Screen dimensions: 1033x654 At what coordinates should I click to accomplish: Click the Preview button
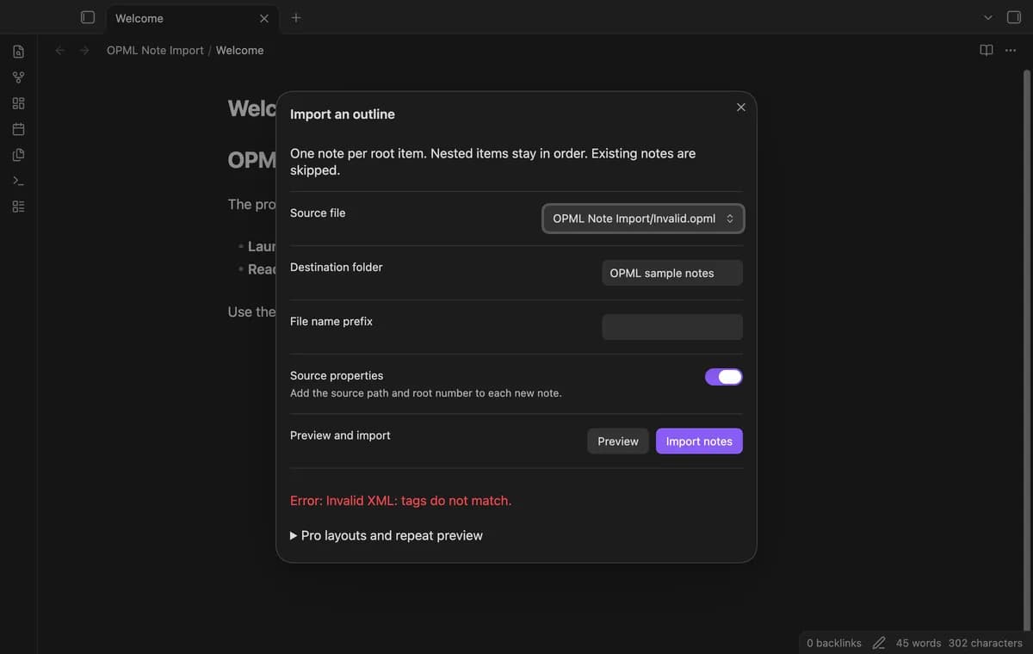pos(618,441)
